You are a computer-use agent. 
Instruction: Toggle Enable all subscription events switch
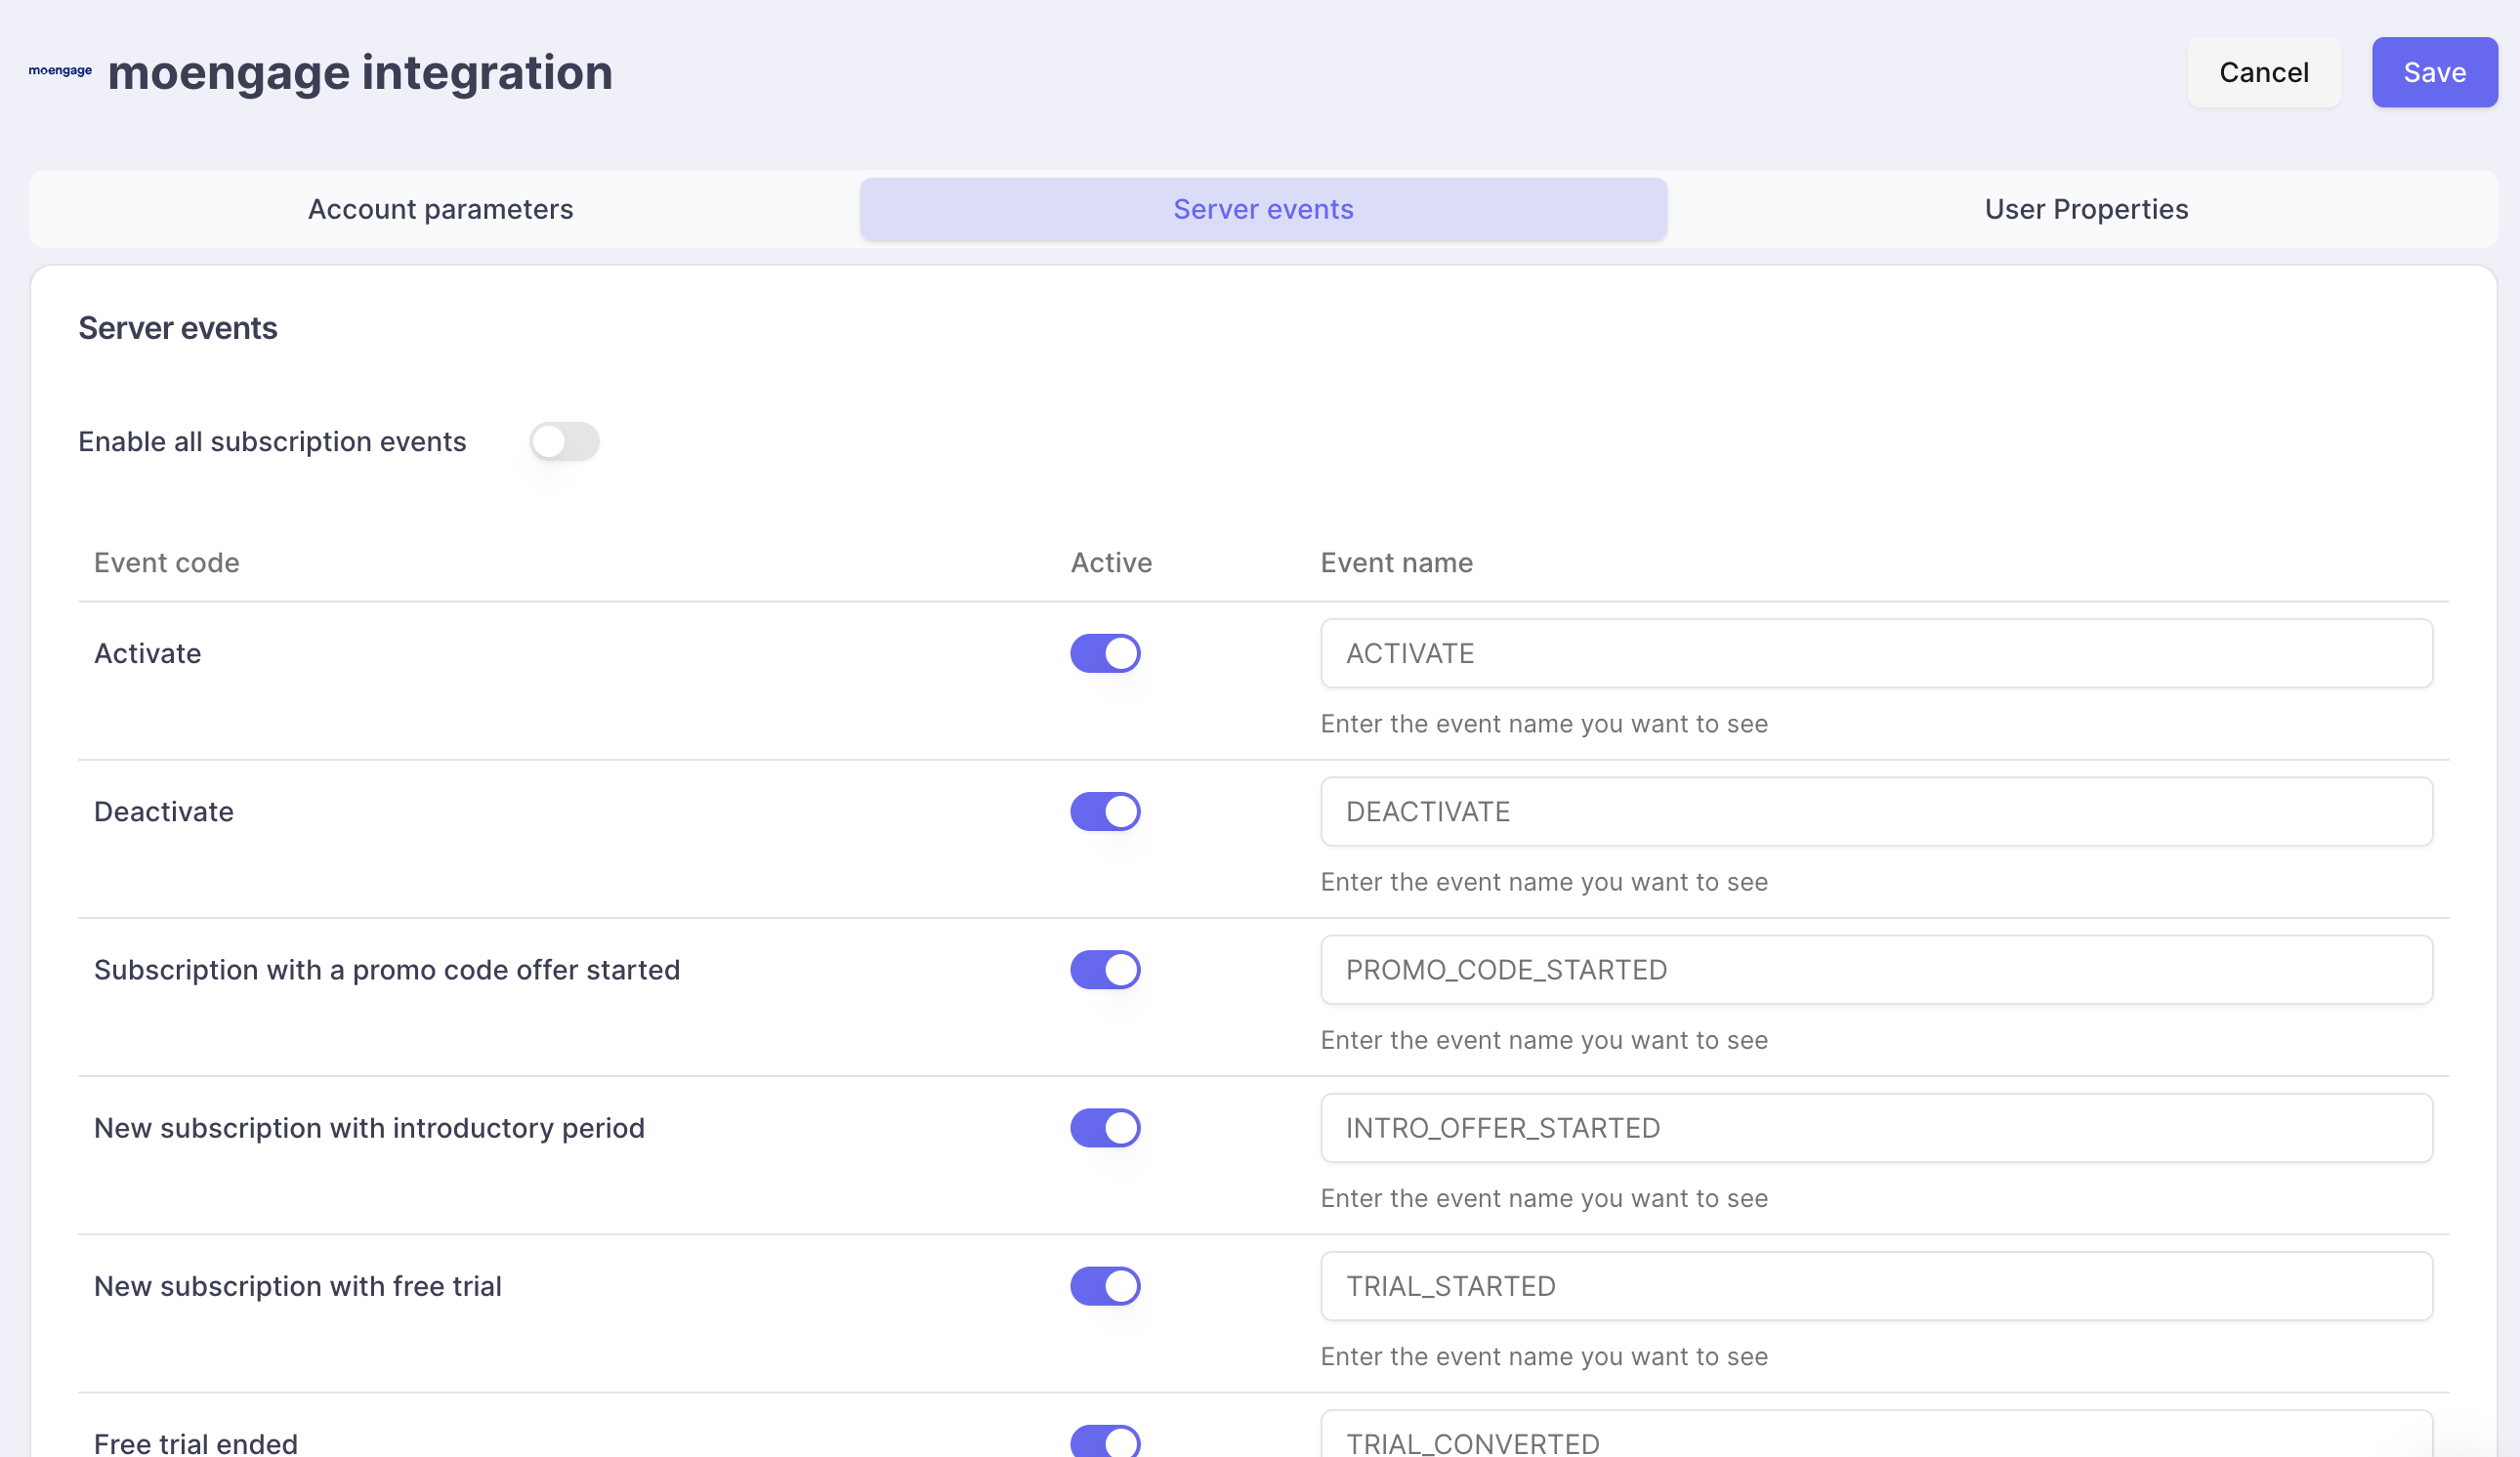tap(564, 441)
